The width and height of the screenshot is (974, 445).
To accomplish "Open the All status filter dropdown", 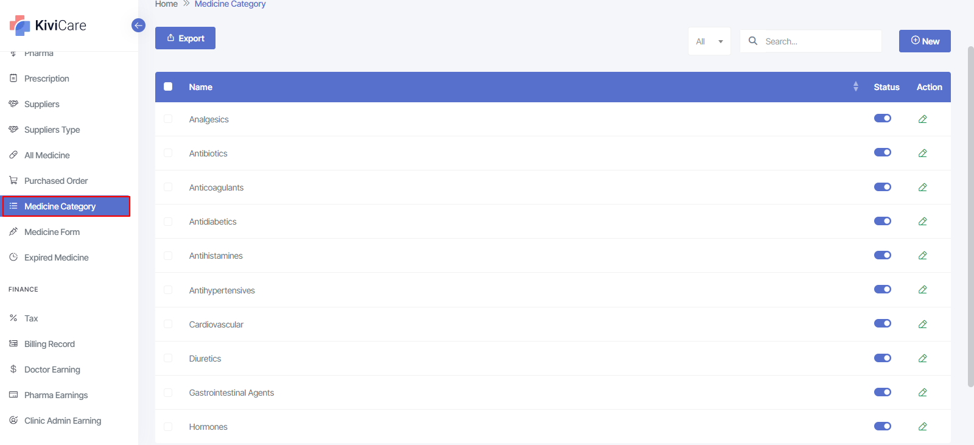I will pos(709,41).
